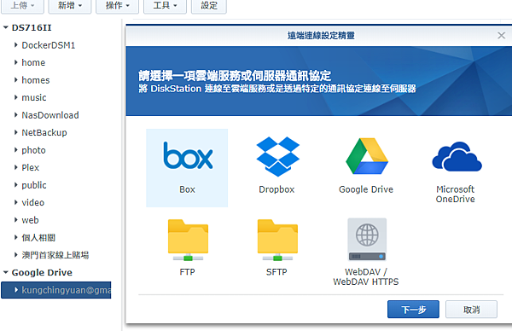512x331 pixels.
Task: Select the SFTP folder icon
Action: pos(277,240)
